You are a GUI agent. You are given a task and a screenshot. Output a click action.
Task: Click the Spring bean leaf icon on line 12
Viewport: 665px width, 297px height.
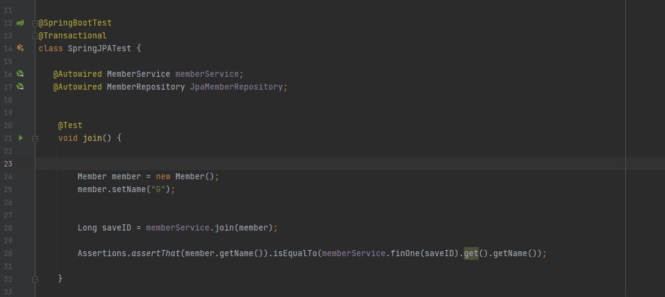point(20,23)
